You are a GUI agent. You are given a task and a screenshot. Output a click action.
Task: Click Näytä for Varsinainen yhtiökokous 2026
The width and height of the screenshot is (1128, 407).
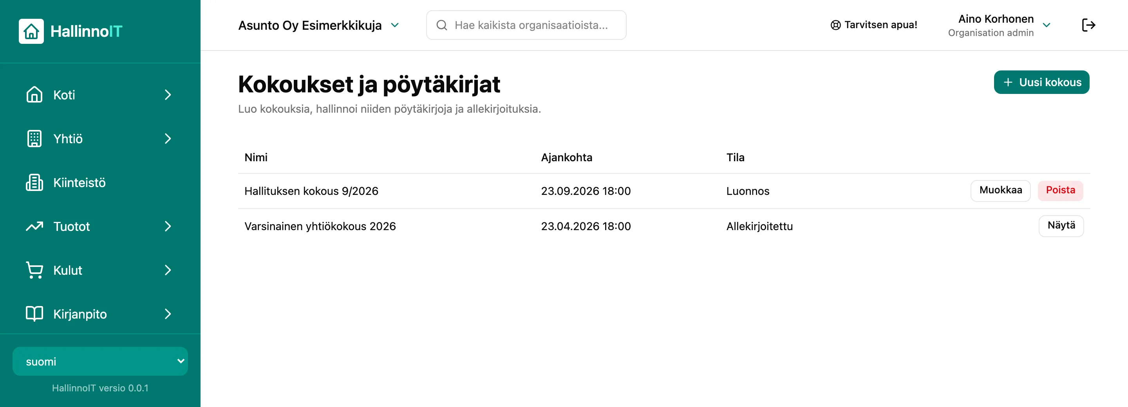click(x=1061, y=226)
